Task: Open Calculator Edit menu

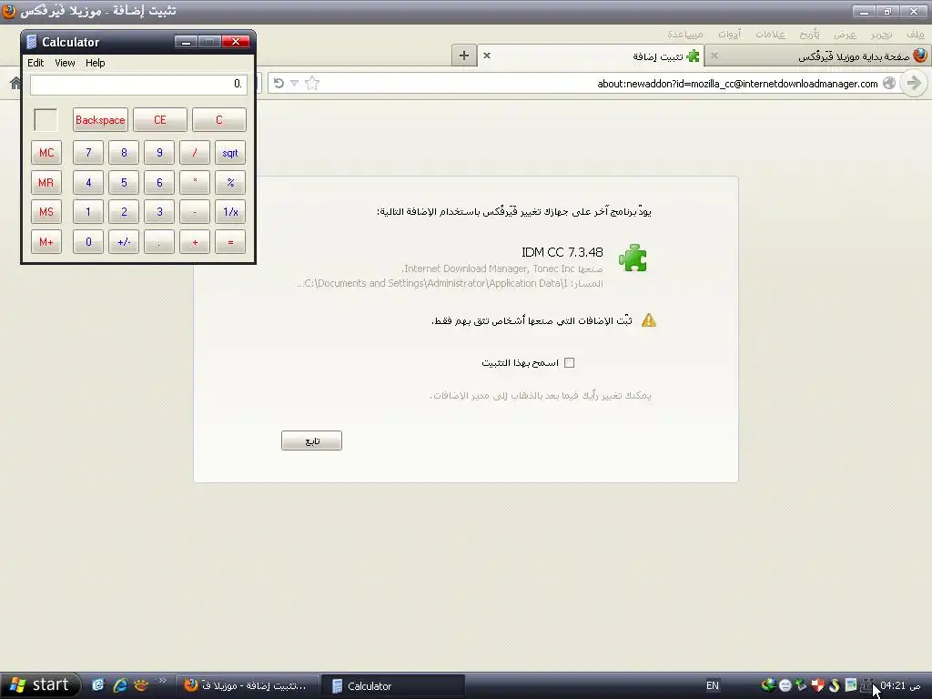Action: click(35, 63)
